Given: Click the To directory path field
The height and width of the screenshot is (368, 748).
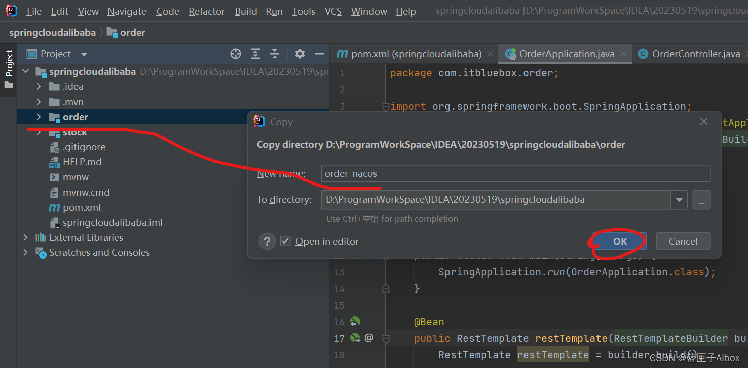Looking at the screenshot, I should 496,200.
